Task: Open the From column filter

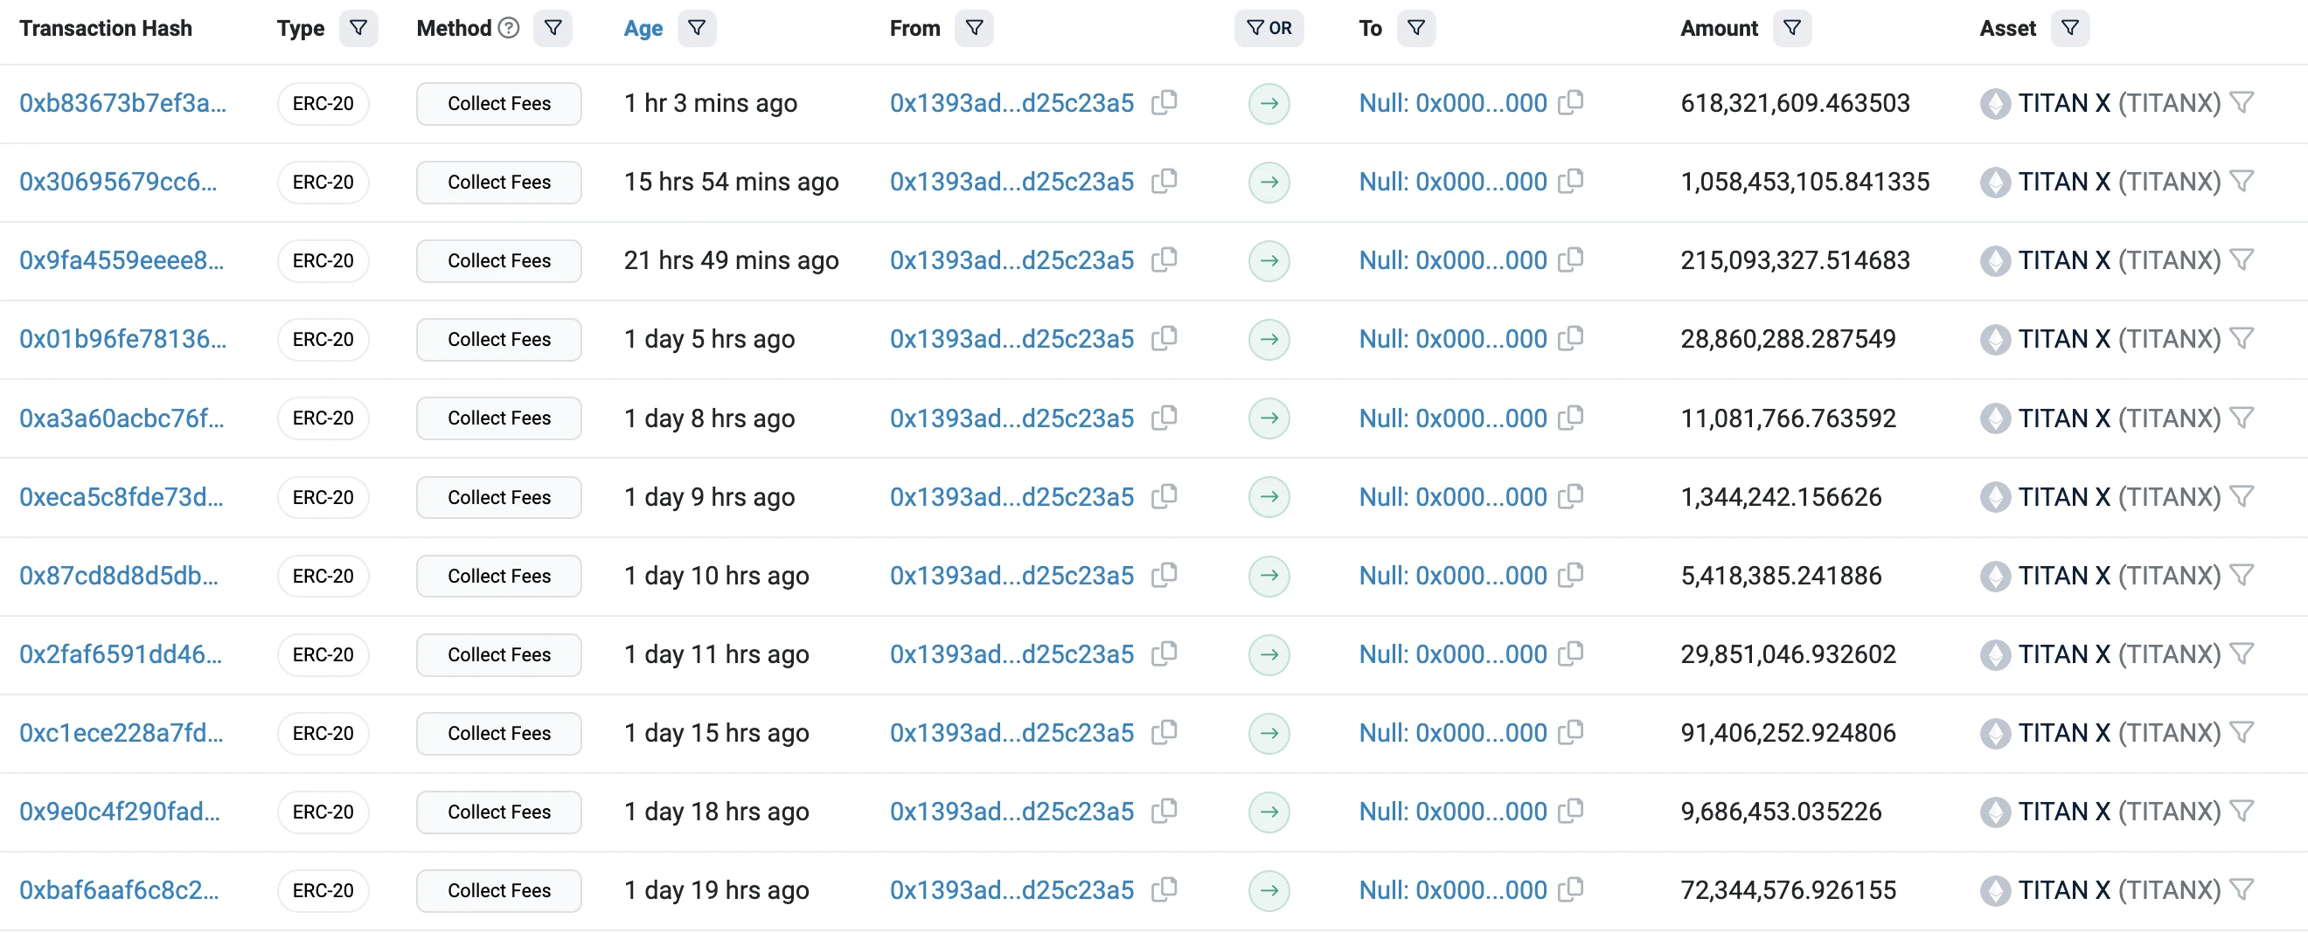Action: pos(974,28)
